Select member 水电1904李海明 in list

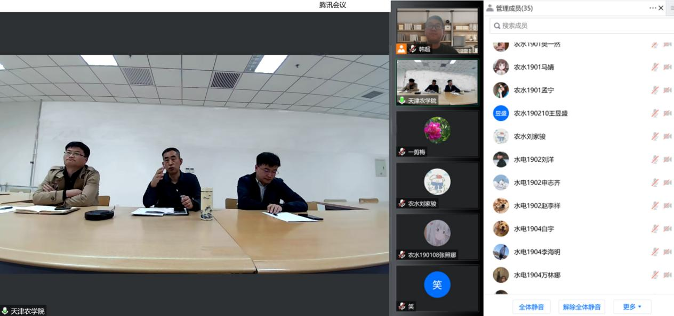(x=536, y=252)
